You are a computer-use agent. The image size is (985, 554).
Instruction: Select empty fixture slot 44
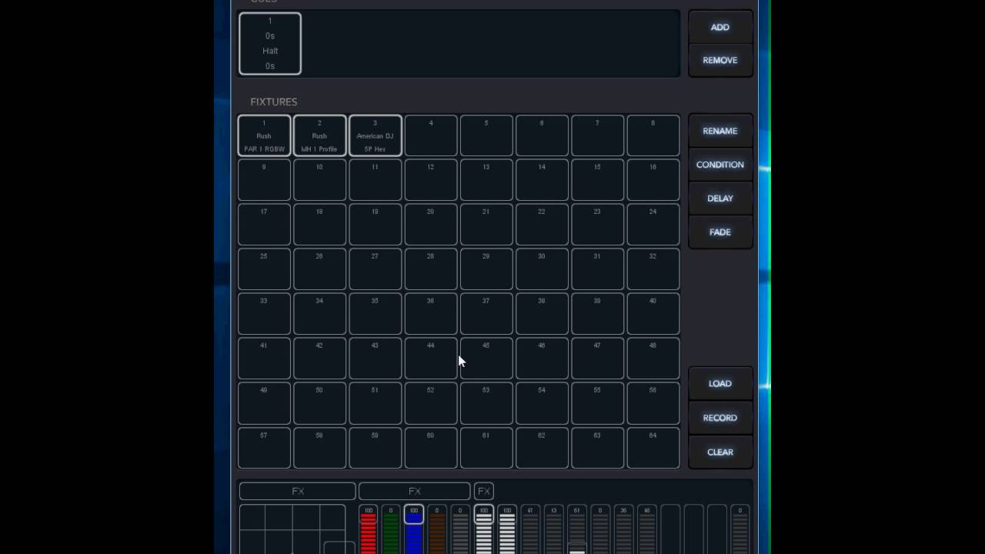click(431, 359)
